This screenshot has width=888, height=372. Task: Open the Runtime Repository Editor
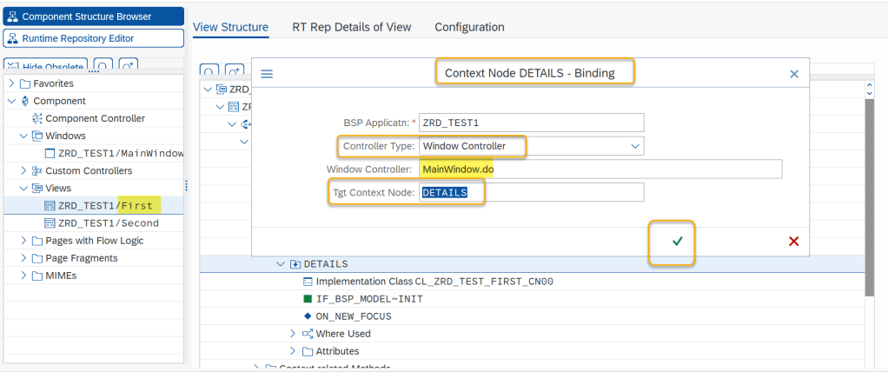click(x=93, y=38)
